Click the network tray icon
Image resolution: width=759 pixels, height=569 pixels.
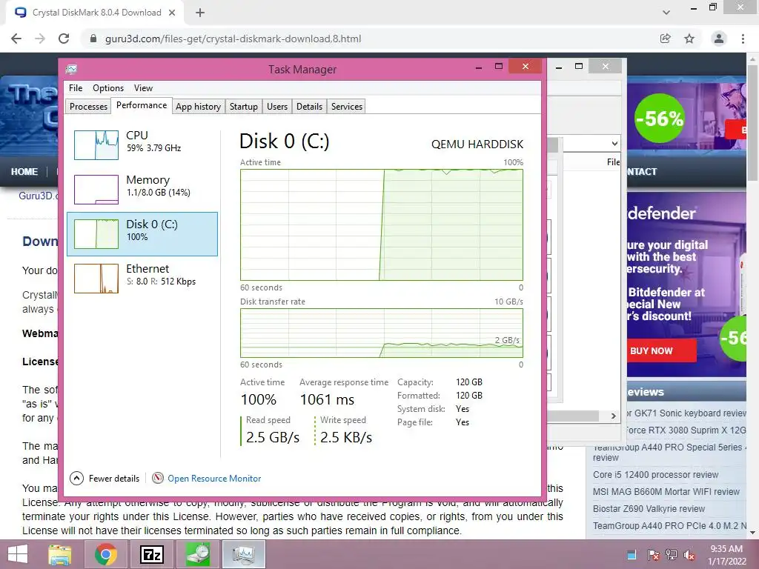tap(672, 555)
